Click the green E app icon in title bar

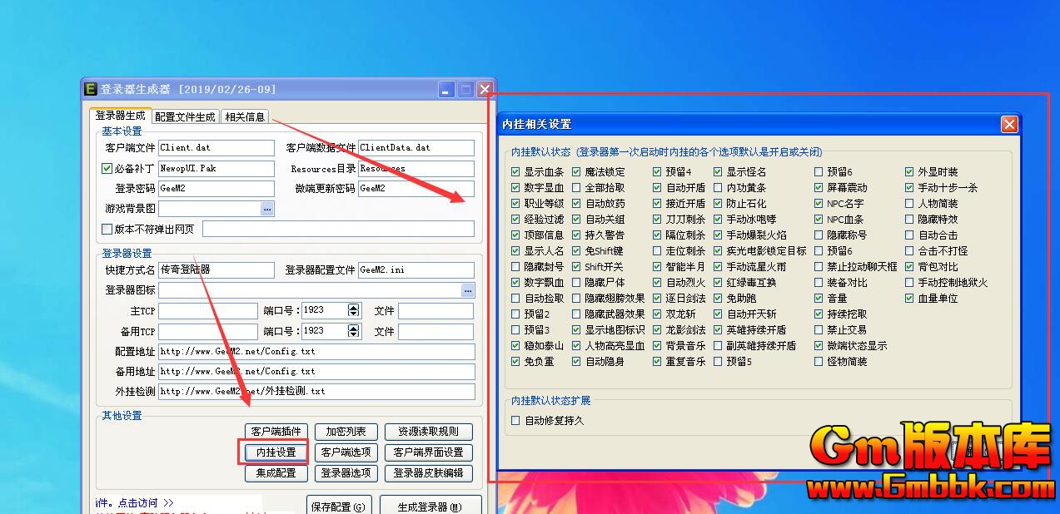tap(90, 89)
